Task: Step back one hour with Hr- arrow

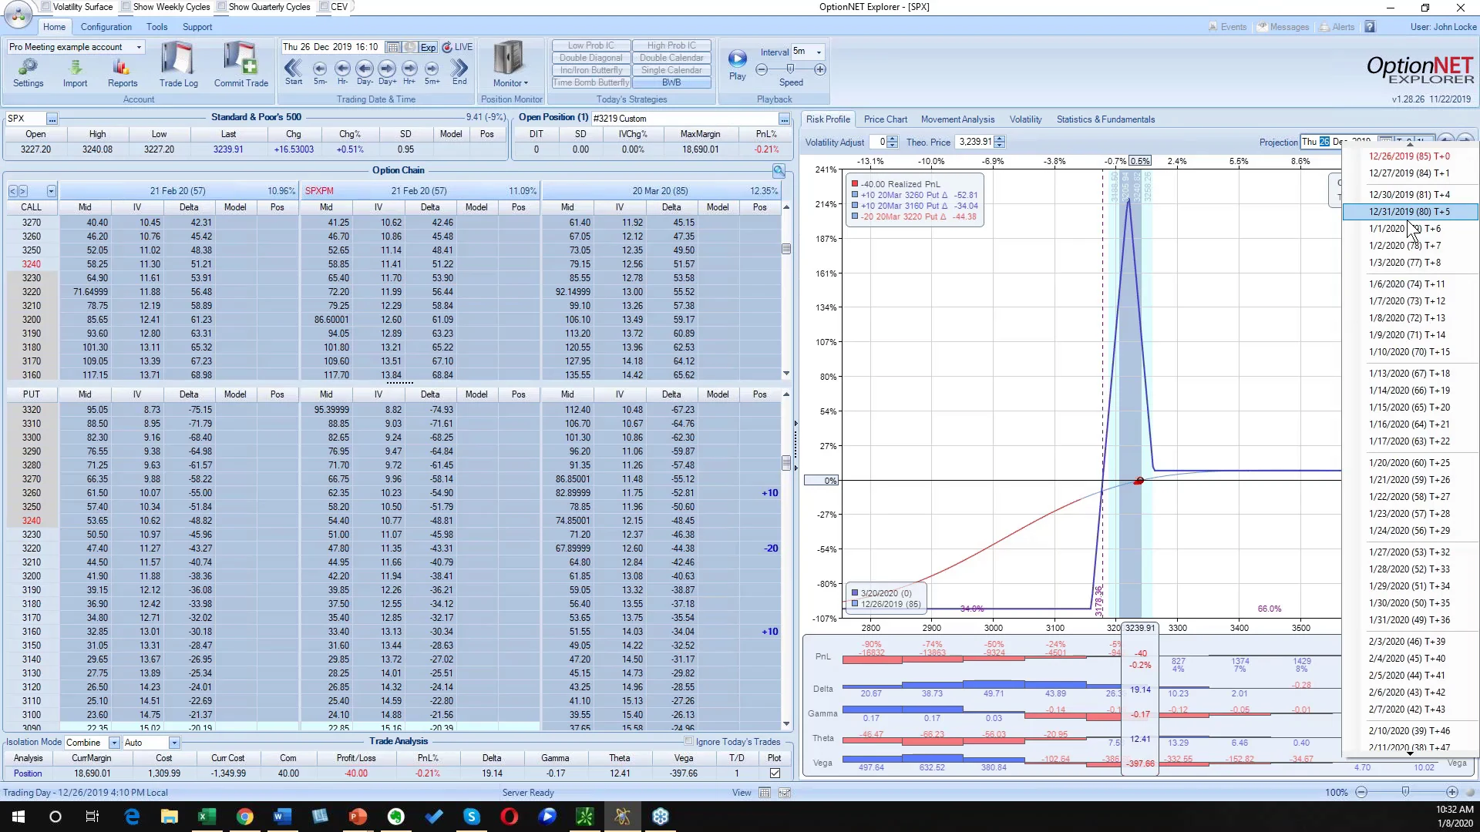Action: [x=342, y=69]
